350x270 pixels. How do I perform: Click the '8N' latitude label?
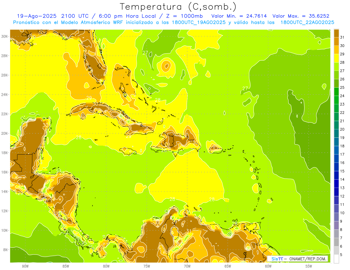6,250
